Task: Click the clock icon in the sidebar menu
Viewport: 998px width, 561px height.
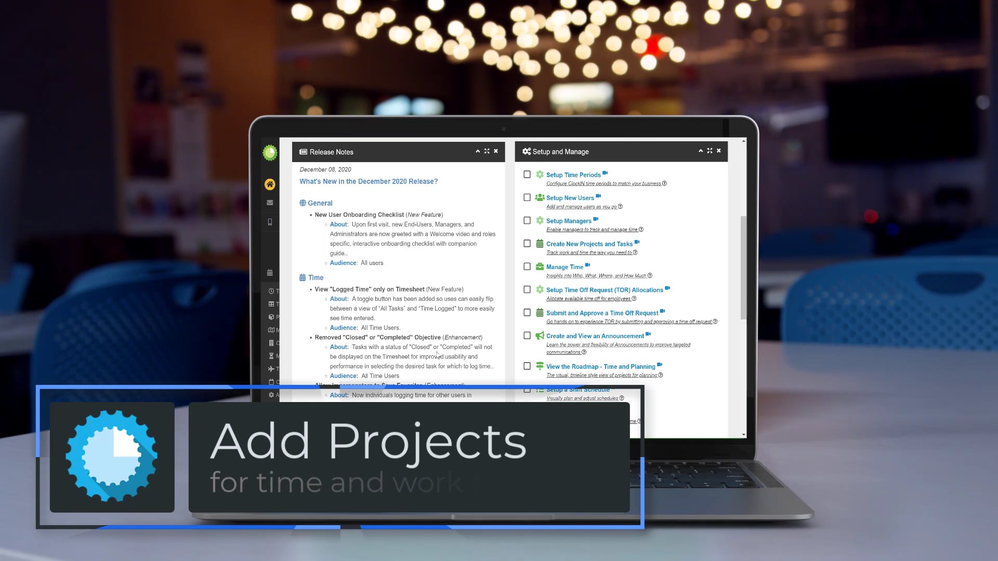Action: pyautogui.click(x=271, y=291)
